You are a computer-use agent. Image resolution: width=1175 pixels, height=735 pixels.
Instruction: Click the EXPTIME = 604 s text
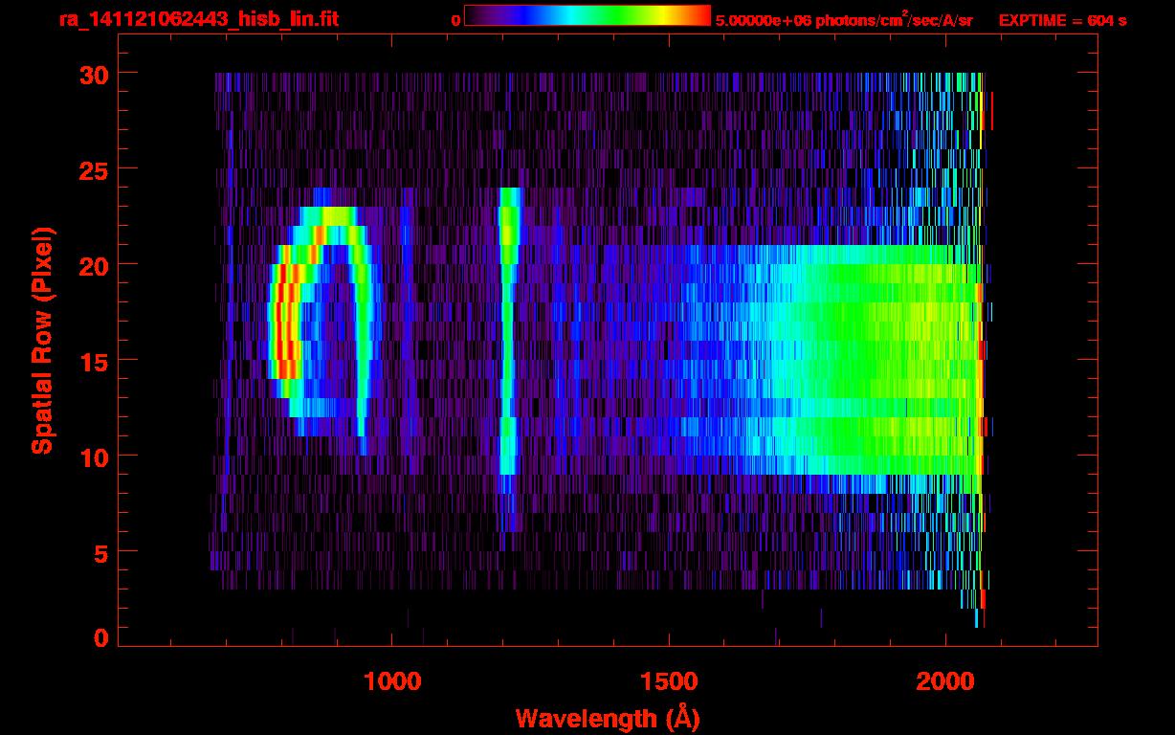(1062, 20)
